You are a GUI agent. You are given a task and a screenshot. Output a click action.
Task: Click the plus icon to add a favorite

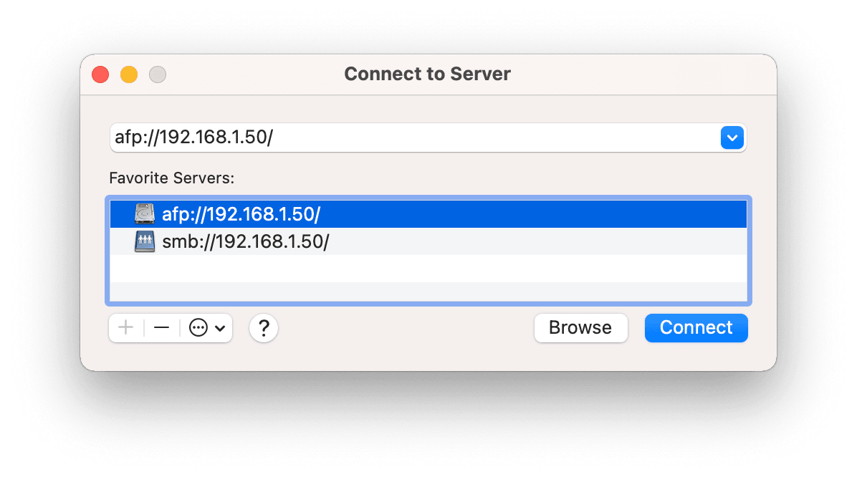(125, 327)
